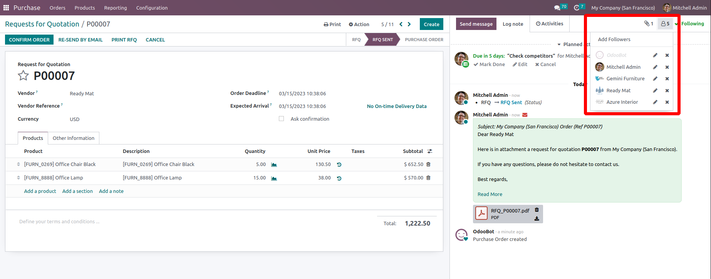Delete the RFQ_P00007.pdf attachment
This screenshot has height=279, width=711.
537,210
